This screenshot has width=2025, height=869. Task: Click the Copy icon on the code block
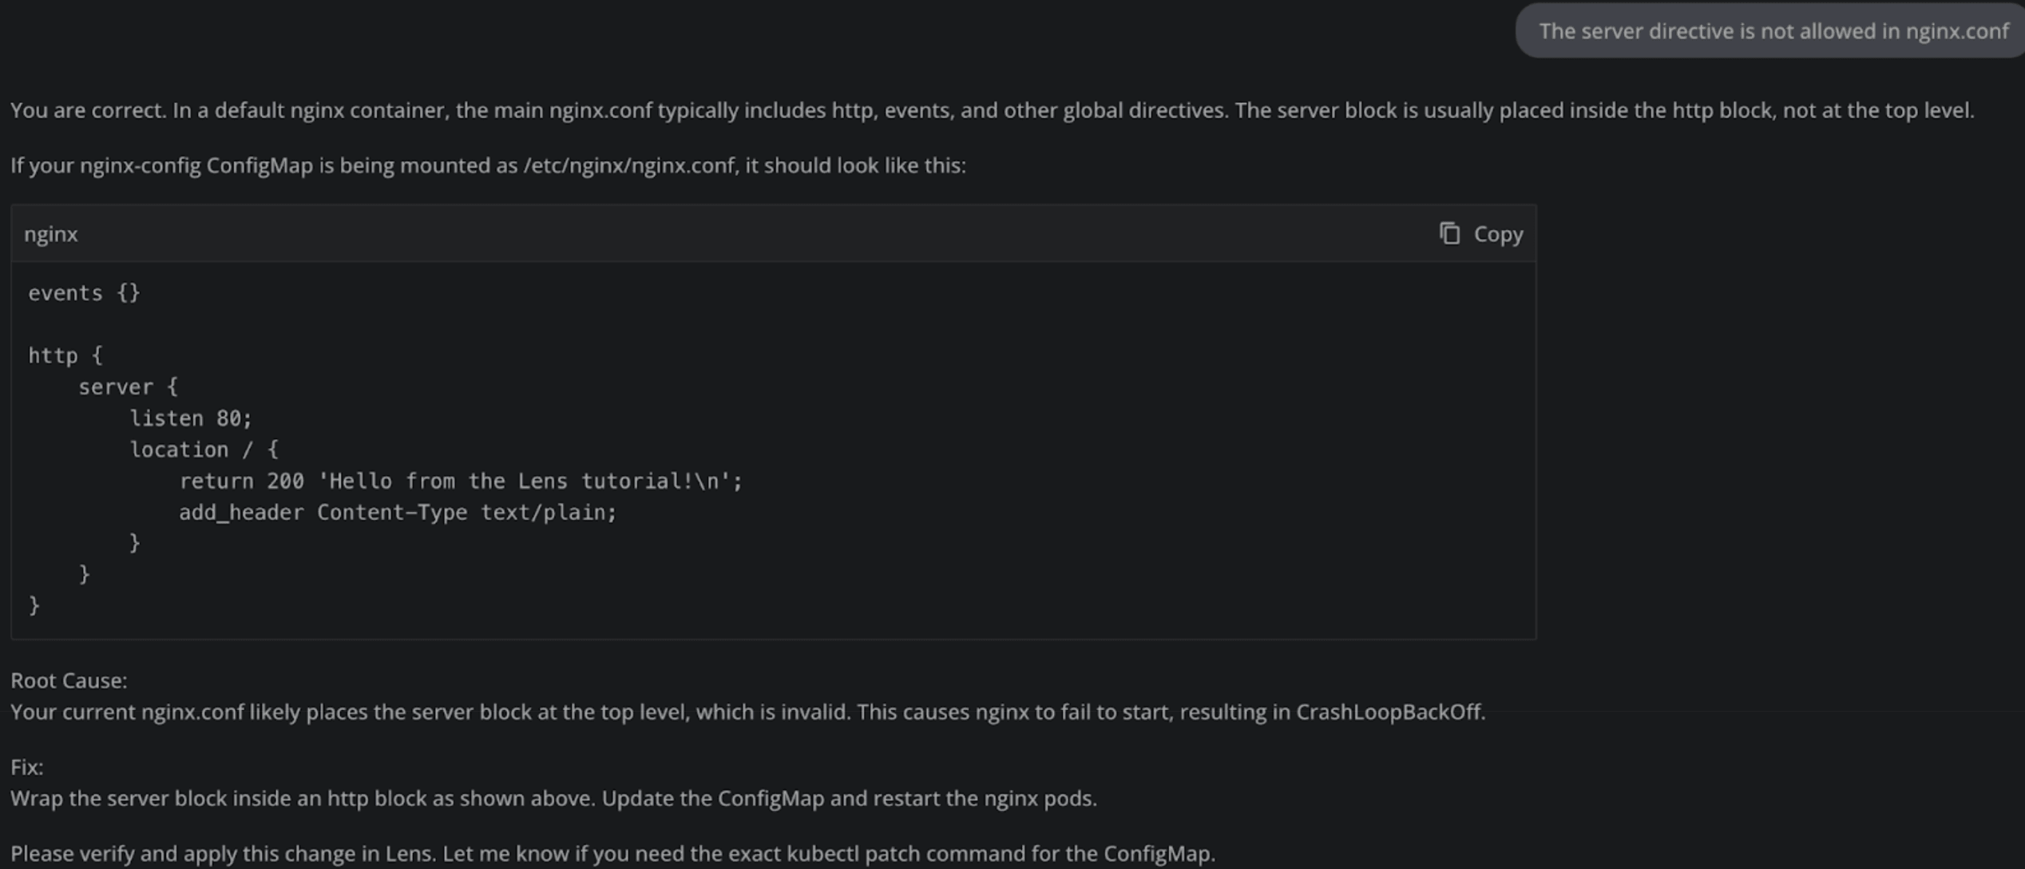(1451, 234)
